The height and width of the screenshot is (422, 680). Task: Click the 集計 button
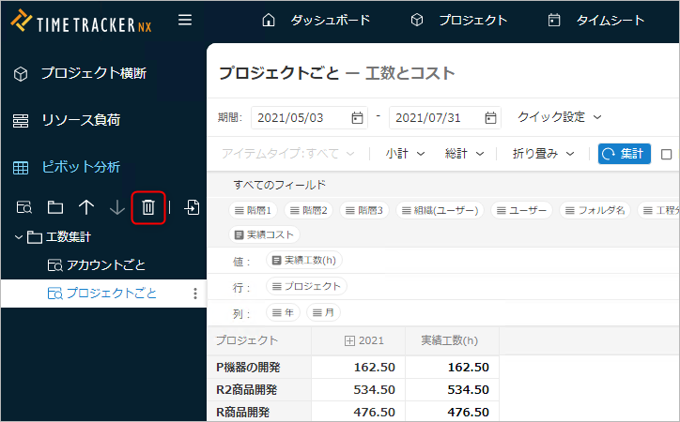pos(624,154)
